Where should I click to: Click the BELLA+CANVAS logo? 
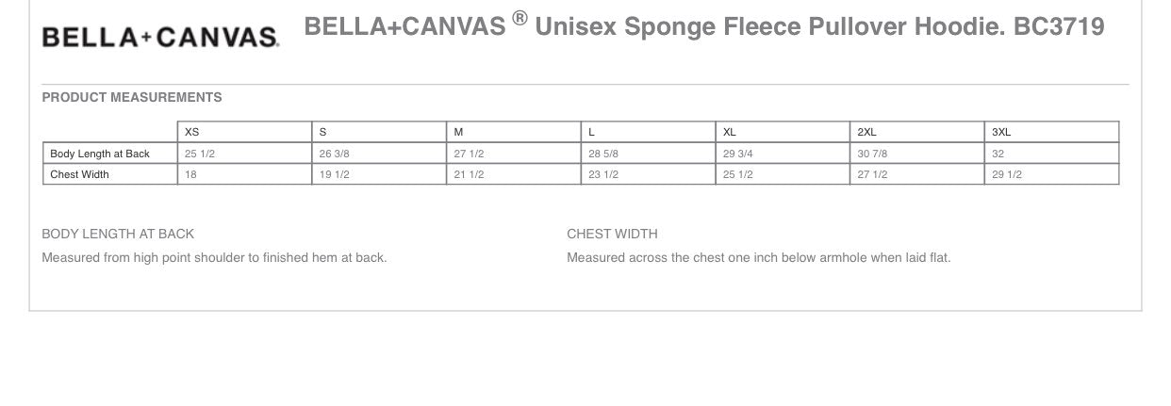coord(160,37)
